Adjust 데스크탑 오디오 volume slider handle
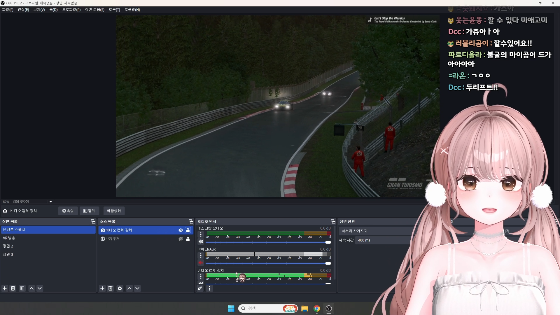 (x=328, y=242)
